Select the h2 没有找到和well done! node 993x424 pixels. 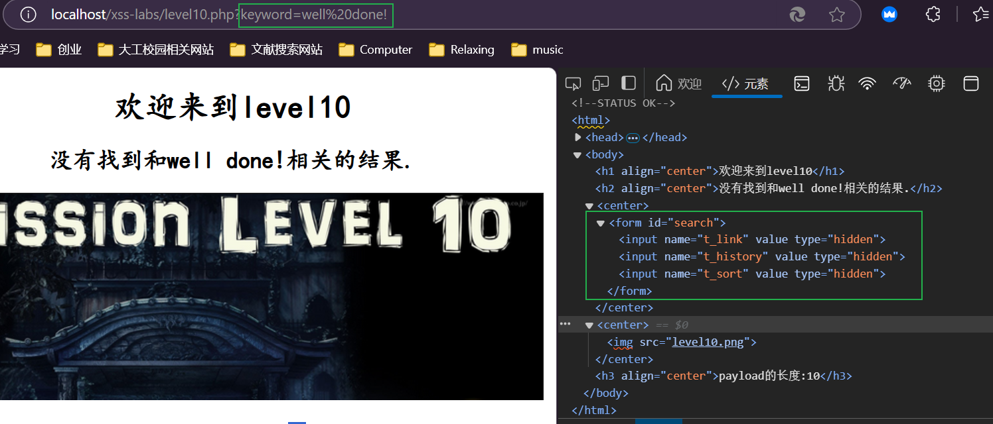(x=769, y=188)
